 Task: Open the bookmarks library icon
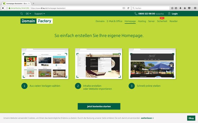(x=176, y=8)
